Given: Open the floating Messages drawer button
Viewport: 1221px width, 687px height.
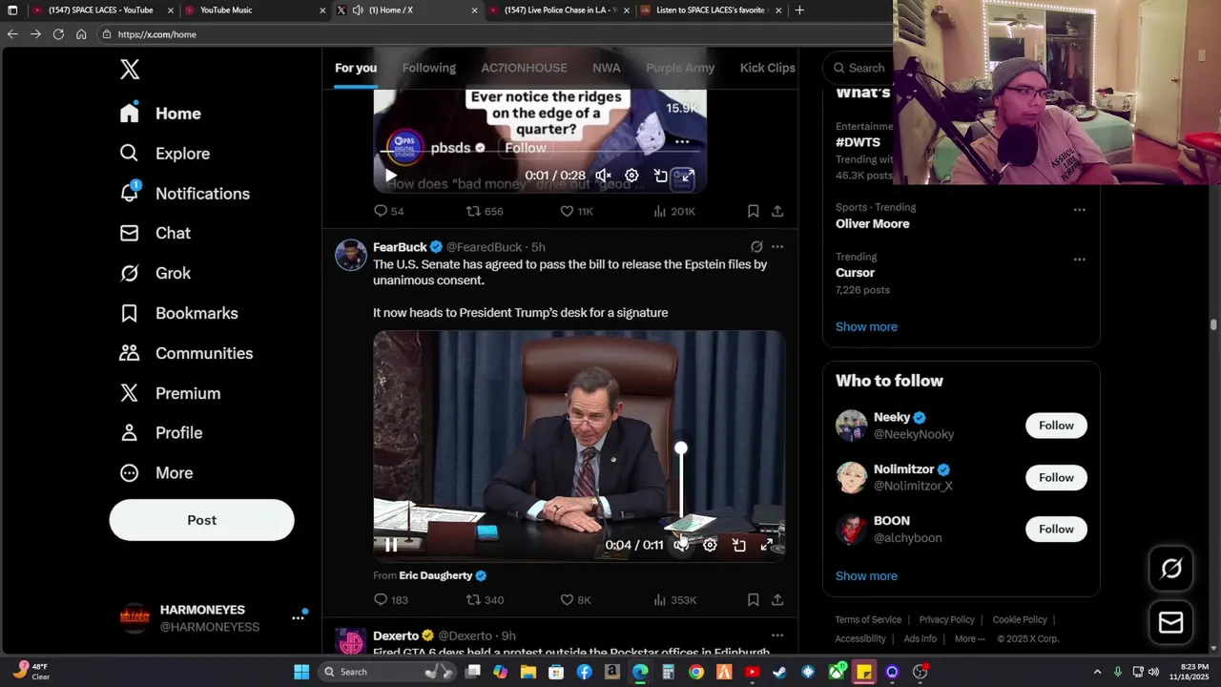Looking at the screenshot, I should (x=1171, y=623).
